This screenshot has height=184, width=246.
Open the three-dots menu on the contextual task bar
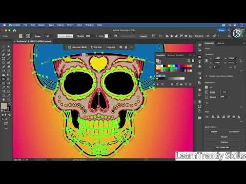point(131,47)
